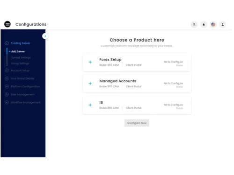Expand Forex Setup with plus icon
The height and width of the screenshot is (175, 234).
tap(90, 62)
